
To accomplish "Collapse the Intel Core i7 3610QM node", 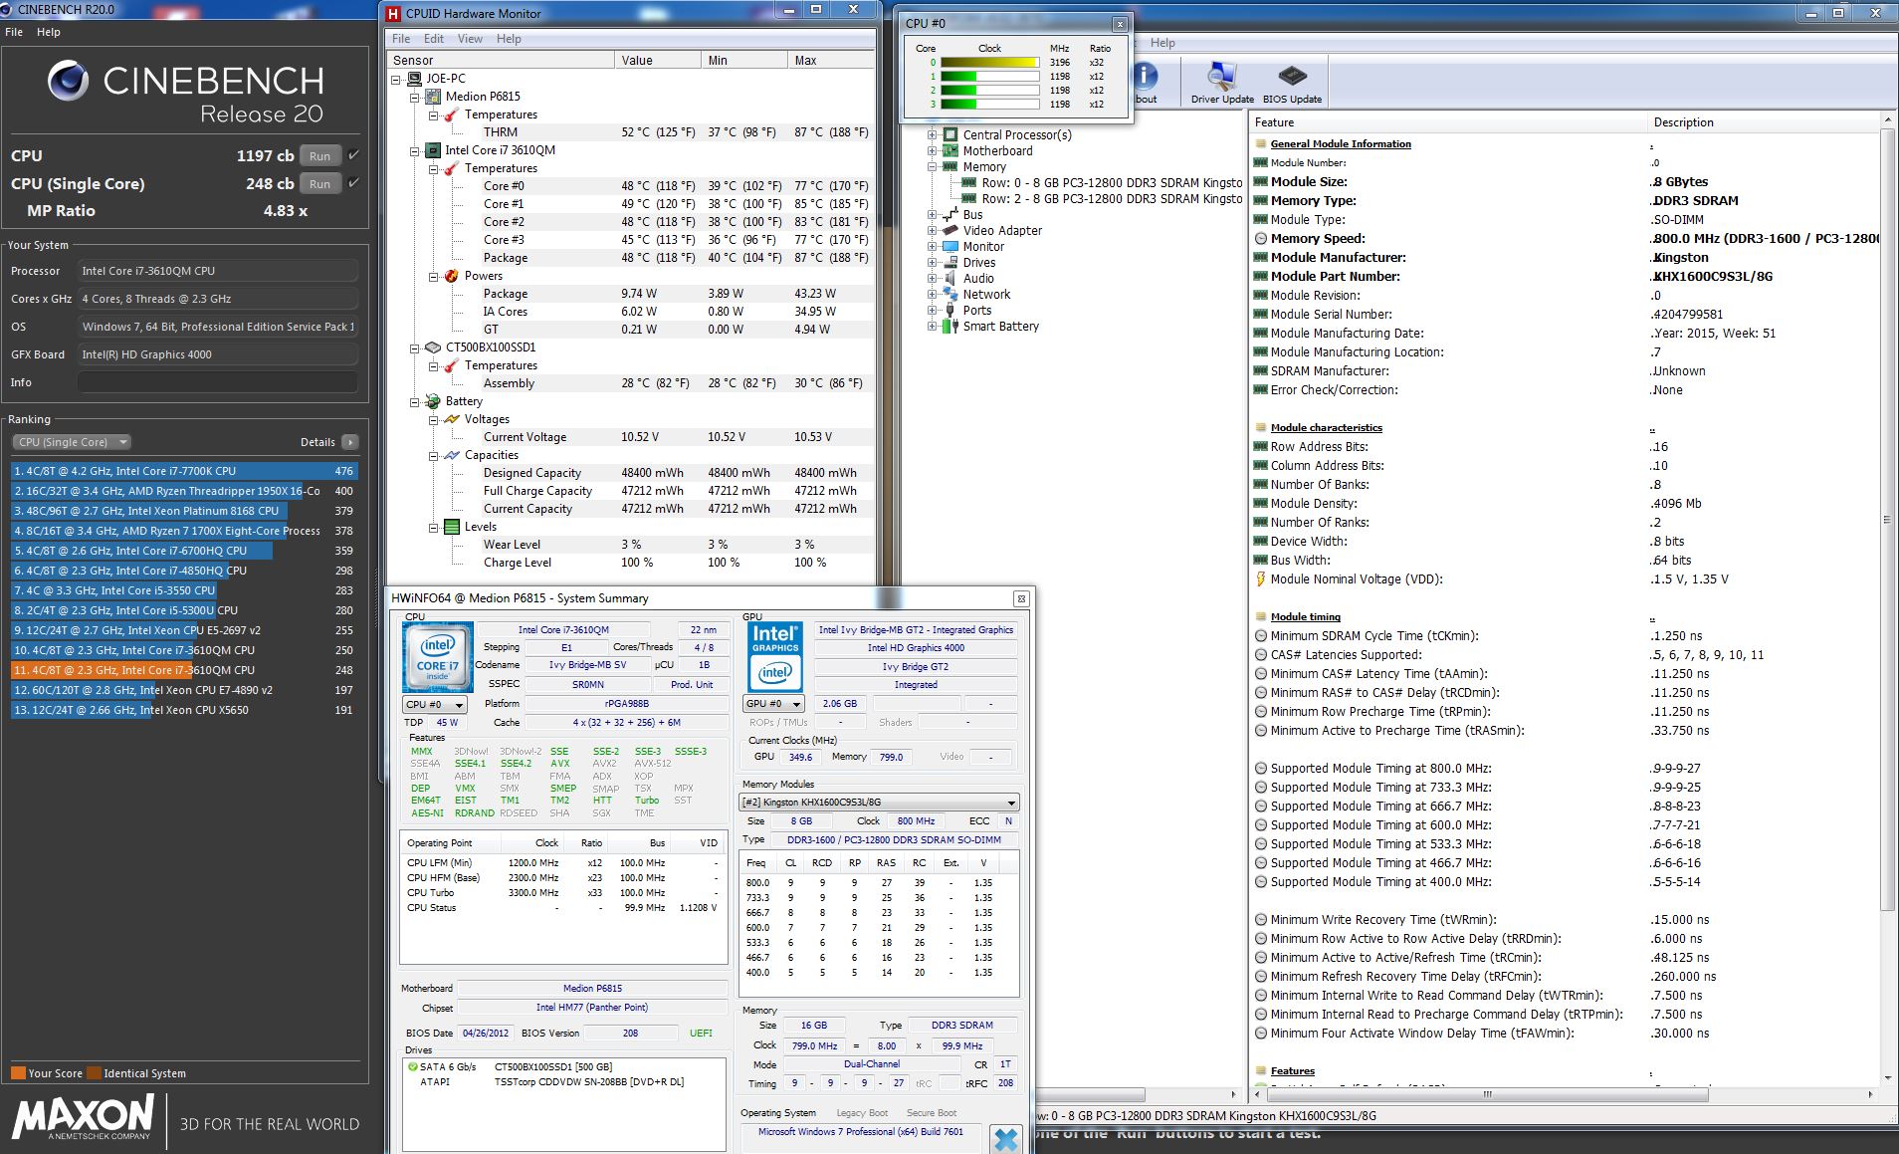I will [x=415, y=150].
